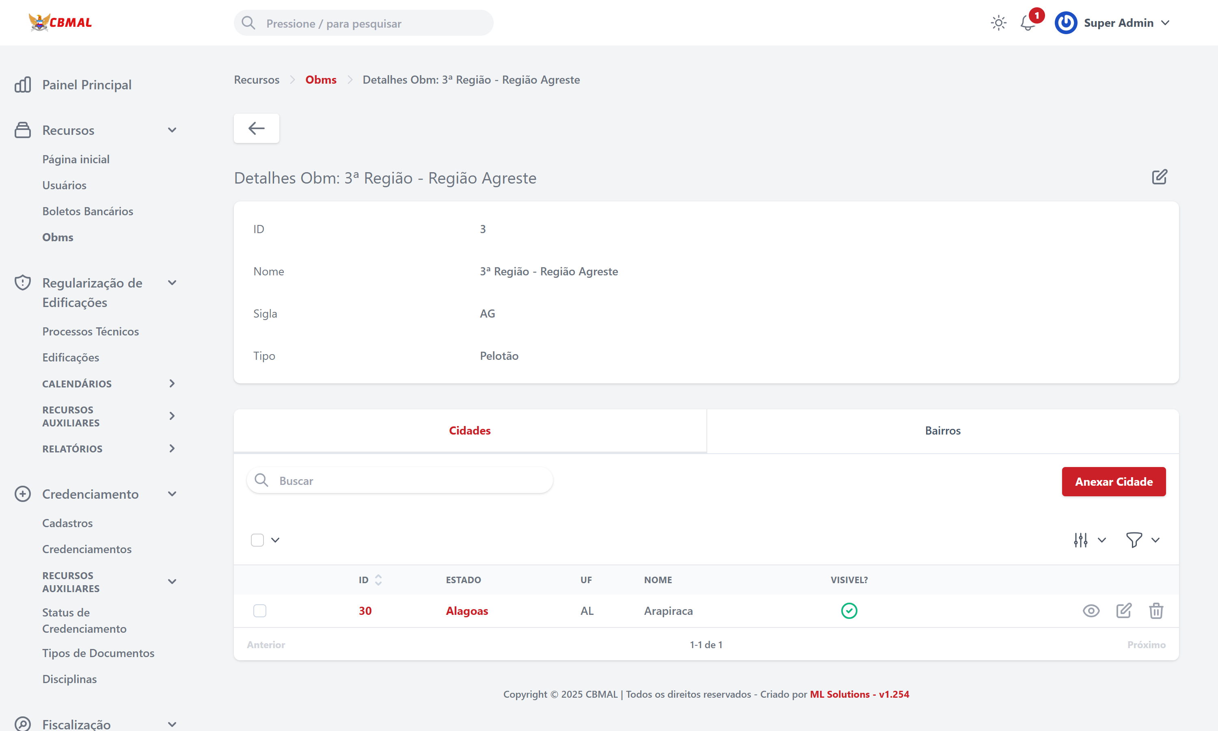The width and height of the screenshot is (1218, 731).
Task: Switch to the Bairros tab
Action: pos(942,430)
